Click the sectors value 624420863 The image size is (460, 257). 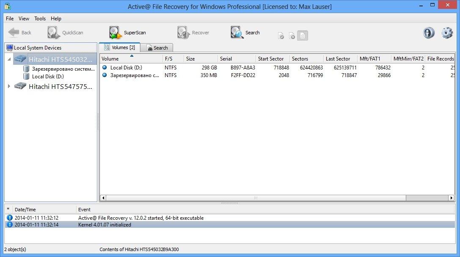click(x=311, y=67)
